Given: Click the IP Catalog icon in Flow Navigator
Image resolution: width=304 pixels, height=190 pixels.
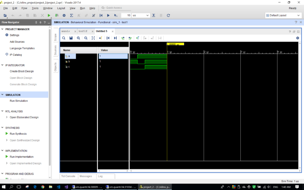Looking at the screenshot, I should (7, 55).
